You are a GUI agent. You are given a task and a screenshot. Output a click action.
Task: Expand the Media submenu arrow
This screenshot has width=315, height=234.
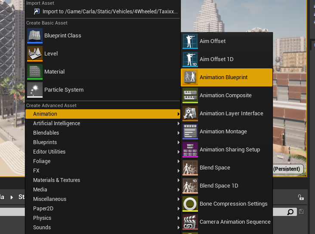[x=179, y=190]
